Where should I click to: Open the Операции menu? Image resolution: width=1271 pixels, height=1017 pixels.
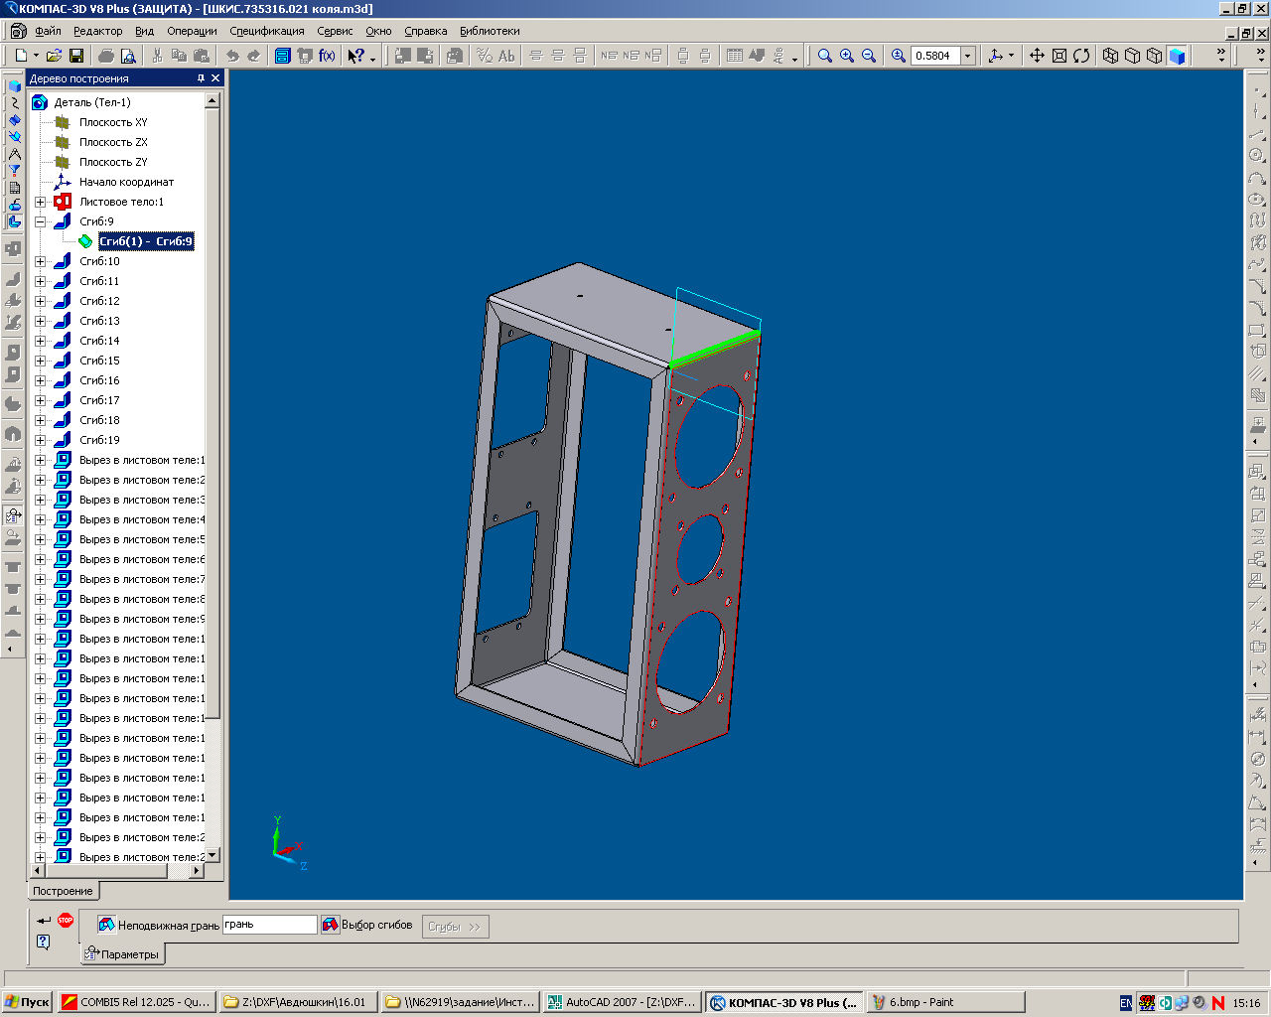pos(192,31)
